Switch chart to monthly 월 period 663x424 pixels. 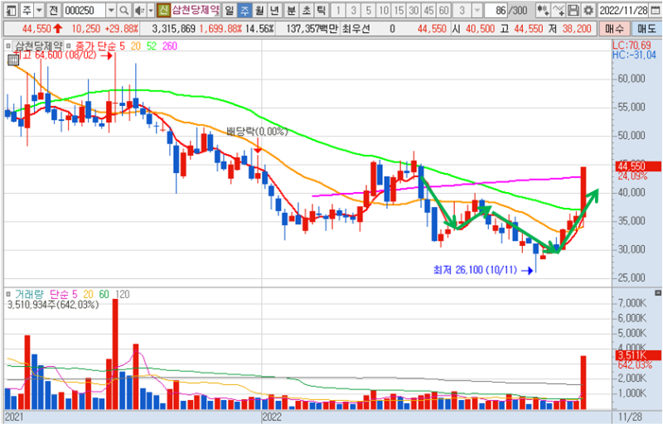point(259,10)
